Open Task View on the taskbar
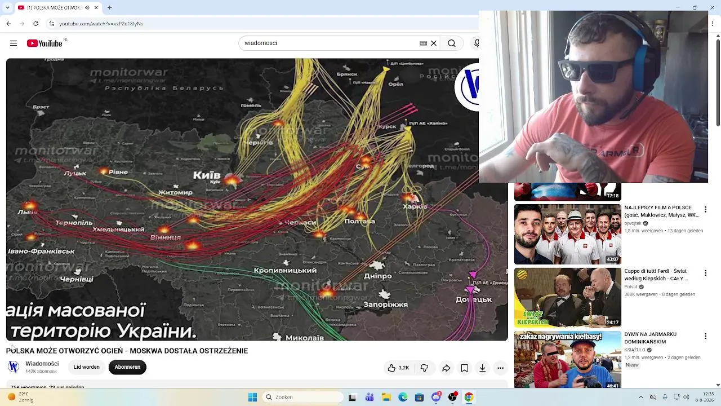Image resolution: width=721 pixels, height=406 pixels. click(x=353, y=397)
